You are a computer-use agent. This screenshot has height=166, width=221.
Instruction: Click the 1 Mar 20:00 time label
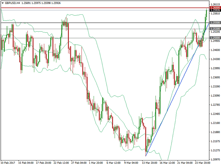coord(97,163)
